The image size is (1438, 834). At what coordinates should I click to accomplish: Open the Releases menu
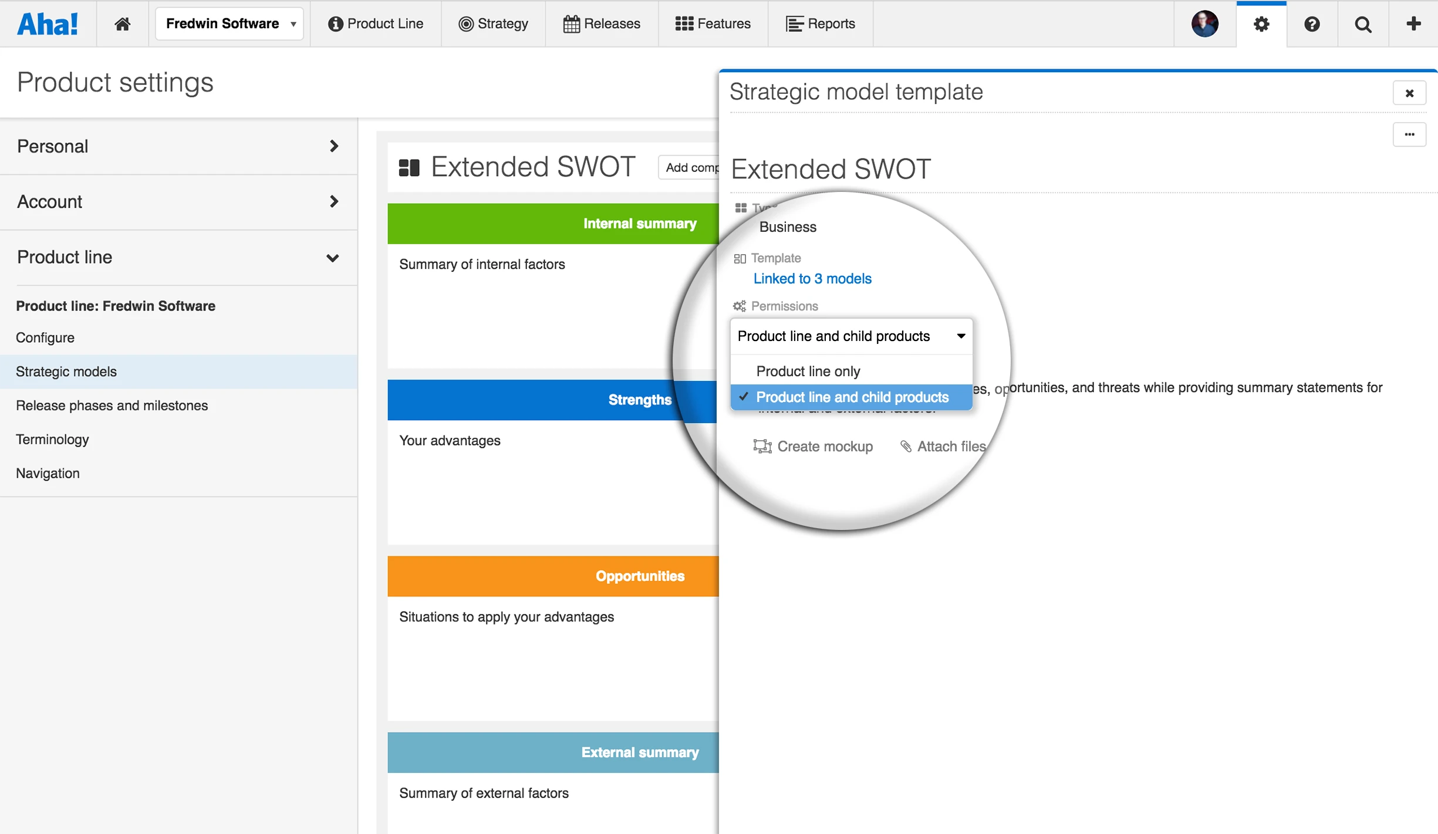pyautogui.click(x=602, y=23)
